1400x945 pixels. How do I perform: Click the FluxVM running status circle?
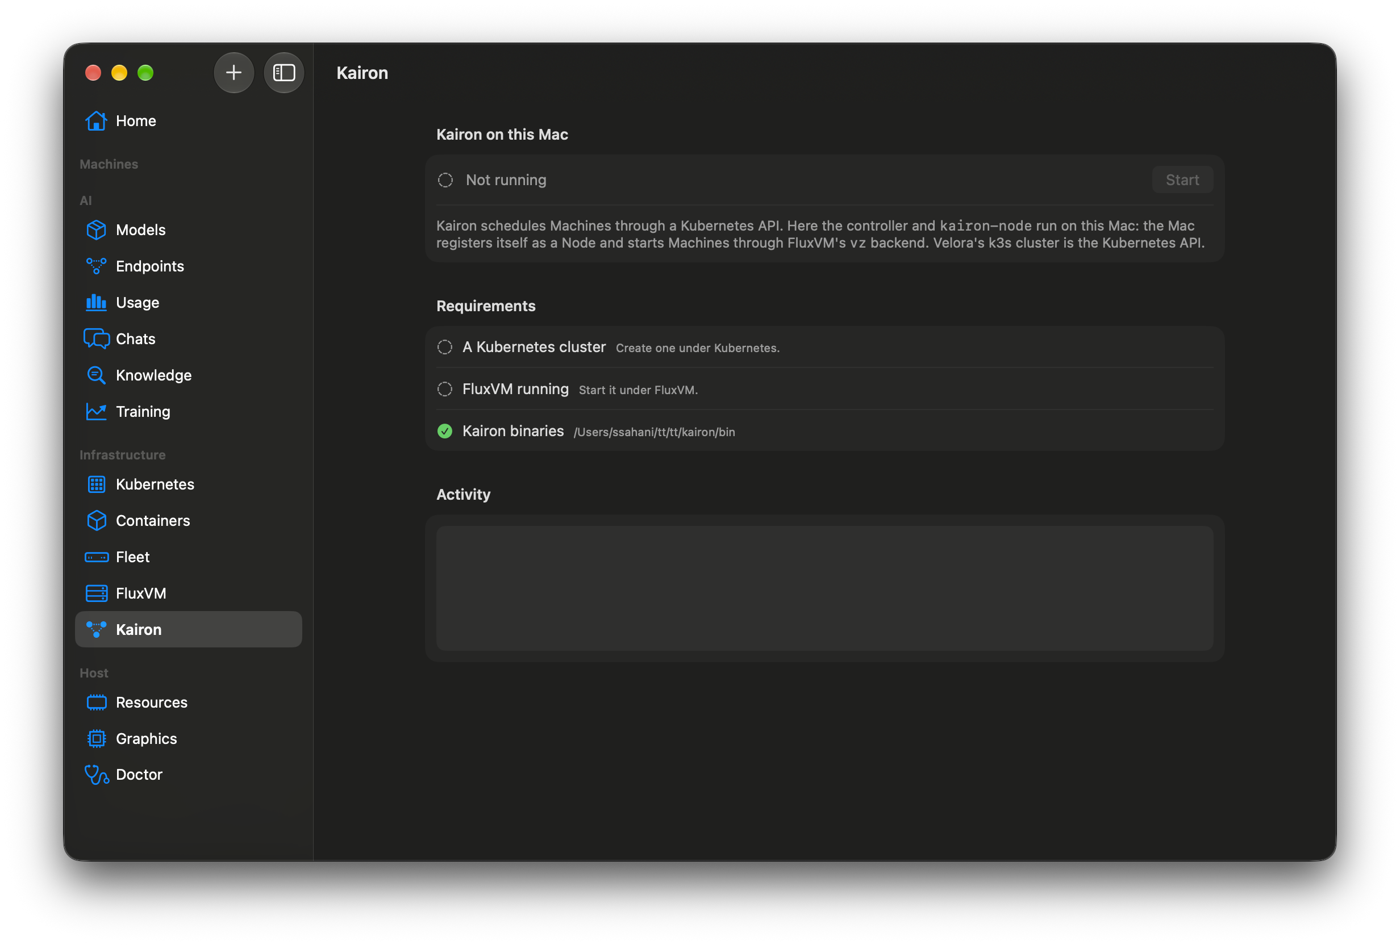[444, 390]
